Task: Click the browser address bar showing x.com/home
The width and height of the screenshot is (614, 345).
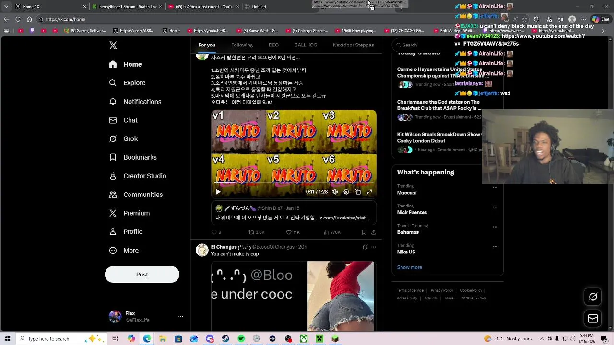Action: pyautogui.click(x=269, y=19)
